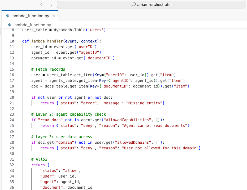
Task: Click the search magnifier icon
Action: (133, 5)
